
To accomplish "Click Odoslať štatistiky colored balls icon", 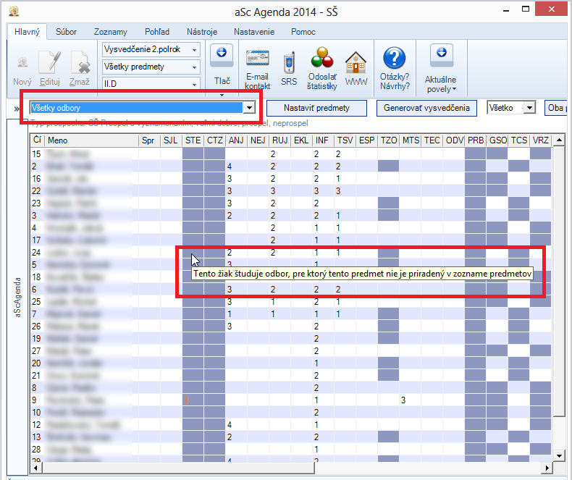I will click(x=321, y=58).
